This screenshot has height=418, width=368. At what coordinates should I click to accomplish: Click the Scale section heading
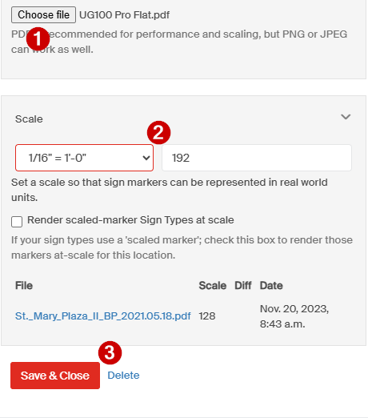(29, 119)
